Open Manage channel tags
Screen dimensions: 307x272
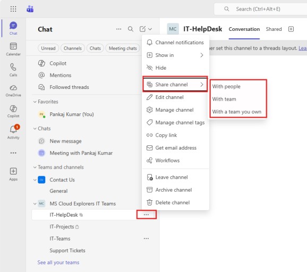click(x=175, y=122)
